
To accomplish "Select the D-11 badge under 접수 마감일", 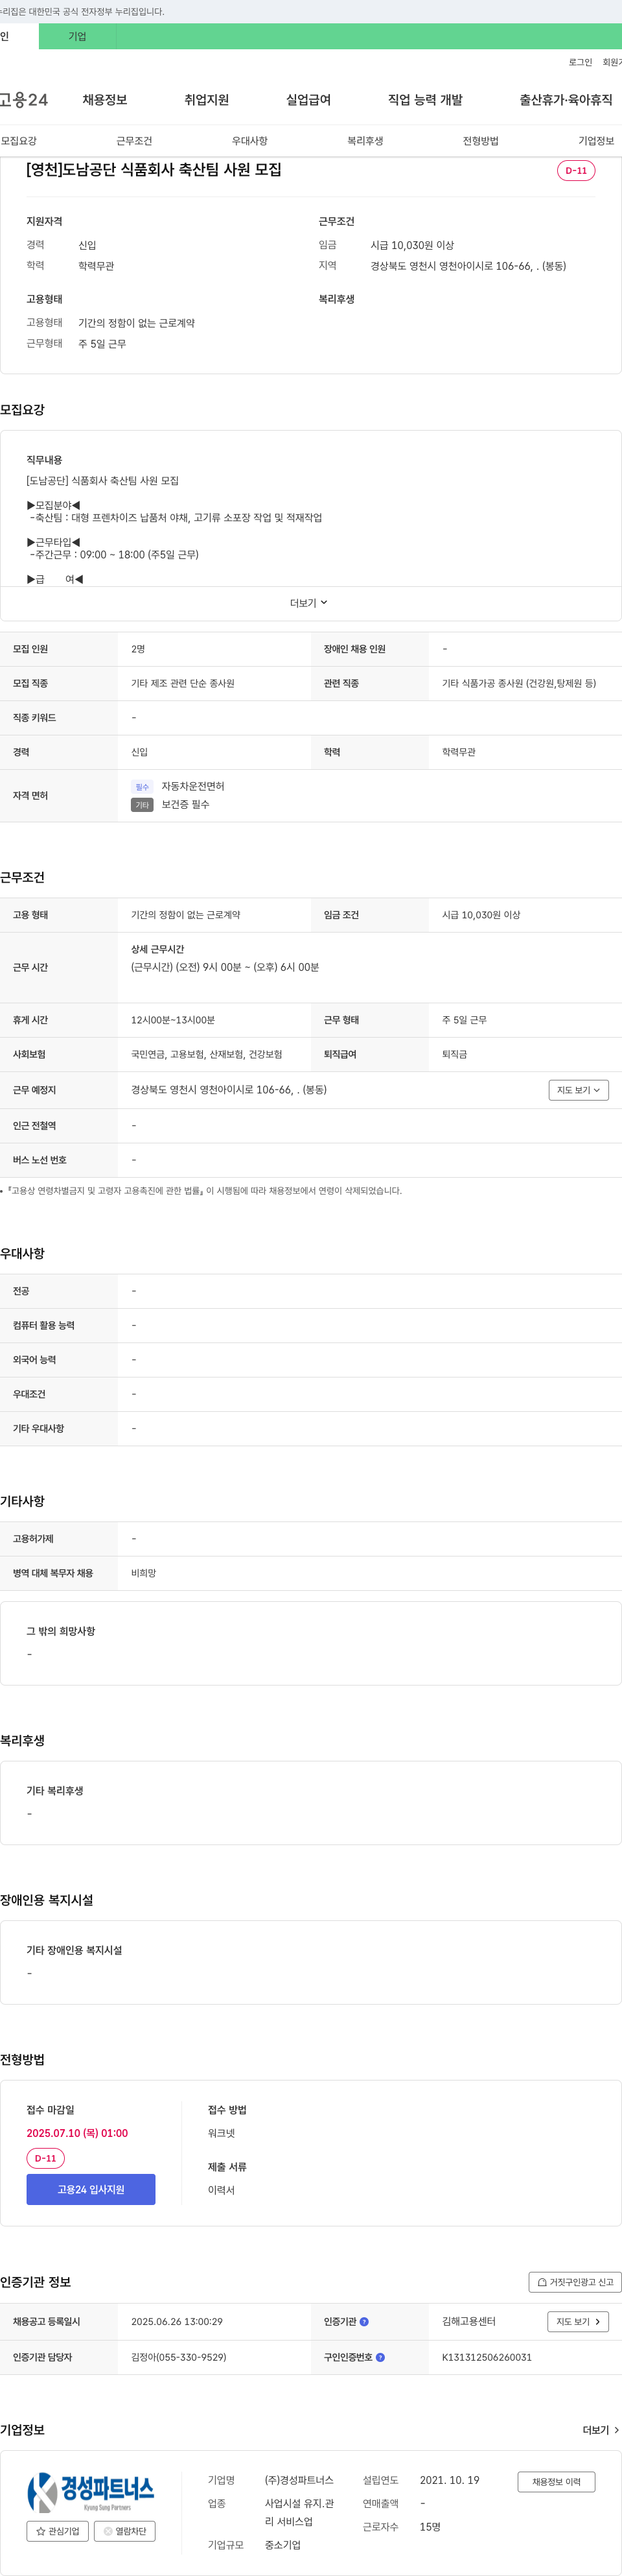I will pyautogui.click(x=46, y=2159).
